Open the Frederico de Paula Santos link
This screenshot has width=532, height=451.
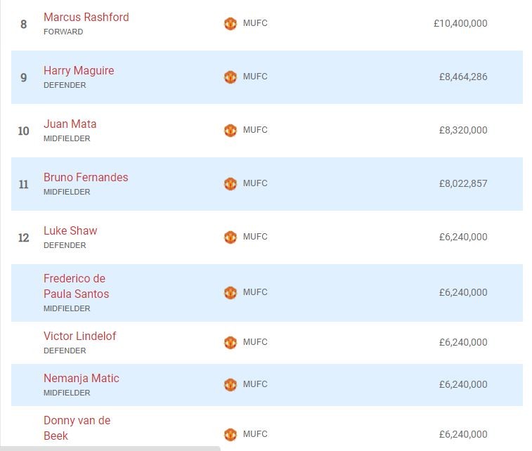point(76,286)
